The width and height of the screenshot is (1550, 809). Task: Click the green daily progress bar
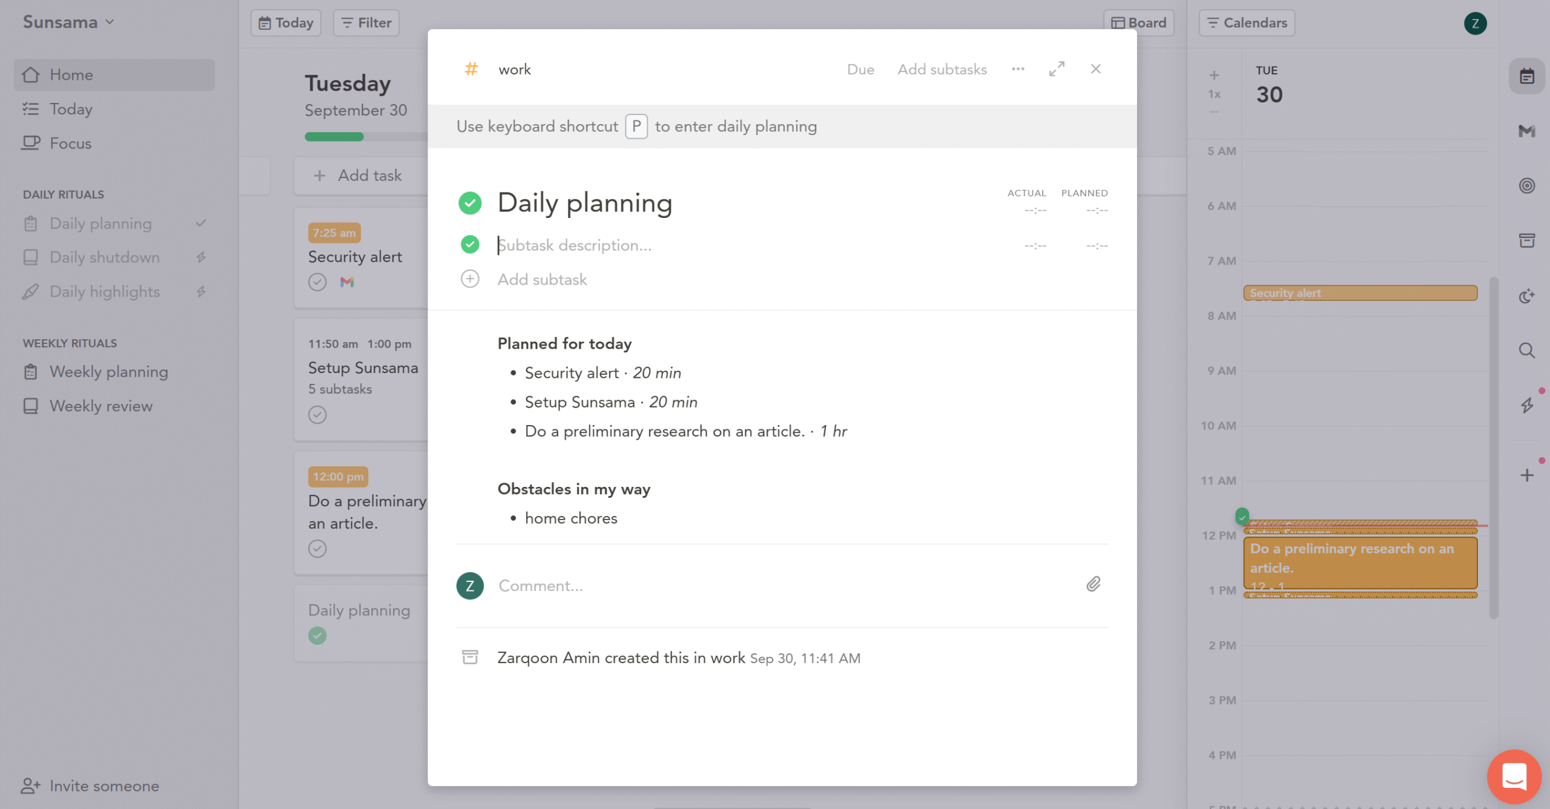pos(334,137)
